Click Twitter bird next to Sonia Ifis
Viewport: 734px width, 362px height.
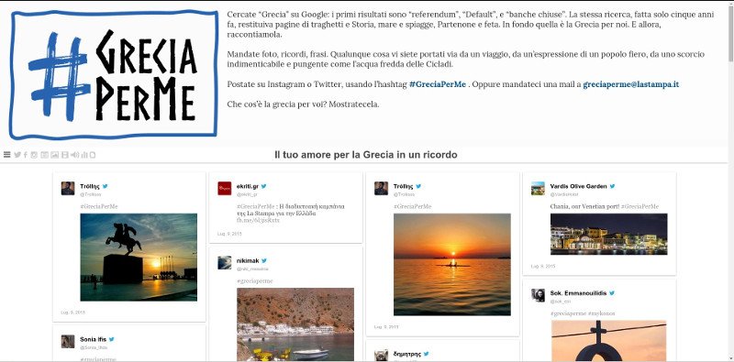pyautogui.click(x=111, y=340)
